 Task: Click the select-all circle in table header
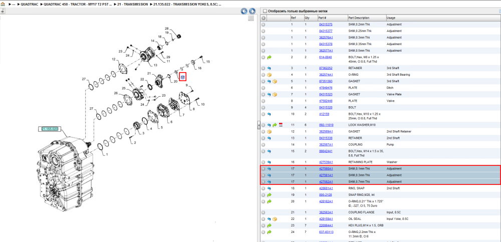[264, 18]
